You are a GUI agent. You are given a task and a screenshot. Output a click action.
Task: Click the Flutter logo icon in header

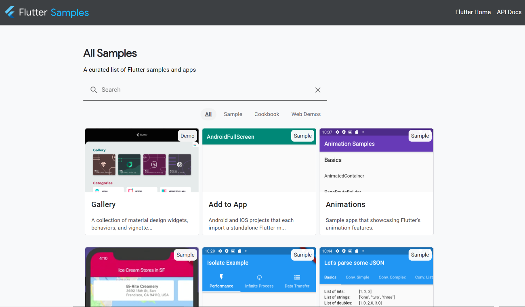click(x=10, y=12)
